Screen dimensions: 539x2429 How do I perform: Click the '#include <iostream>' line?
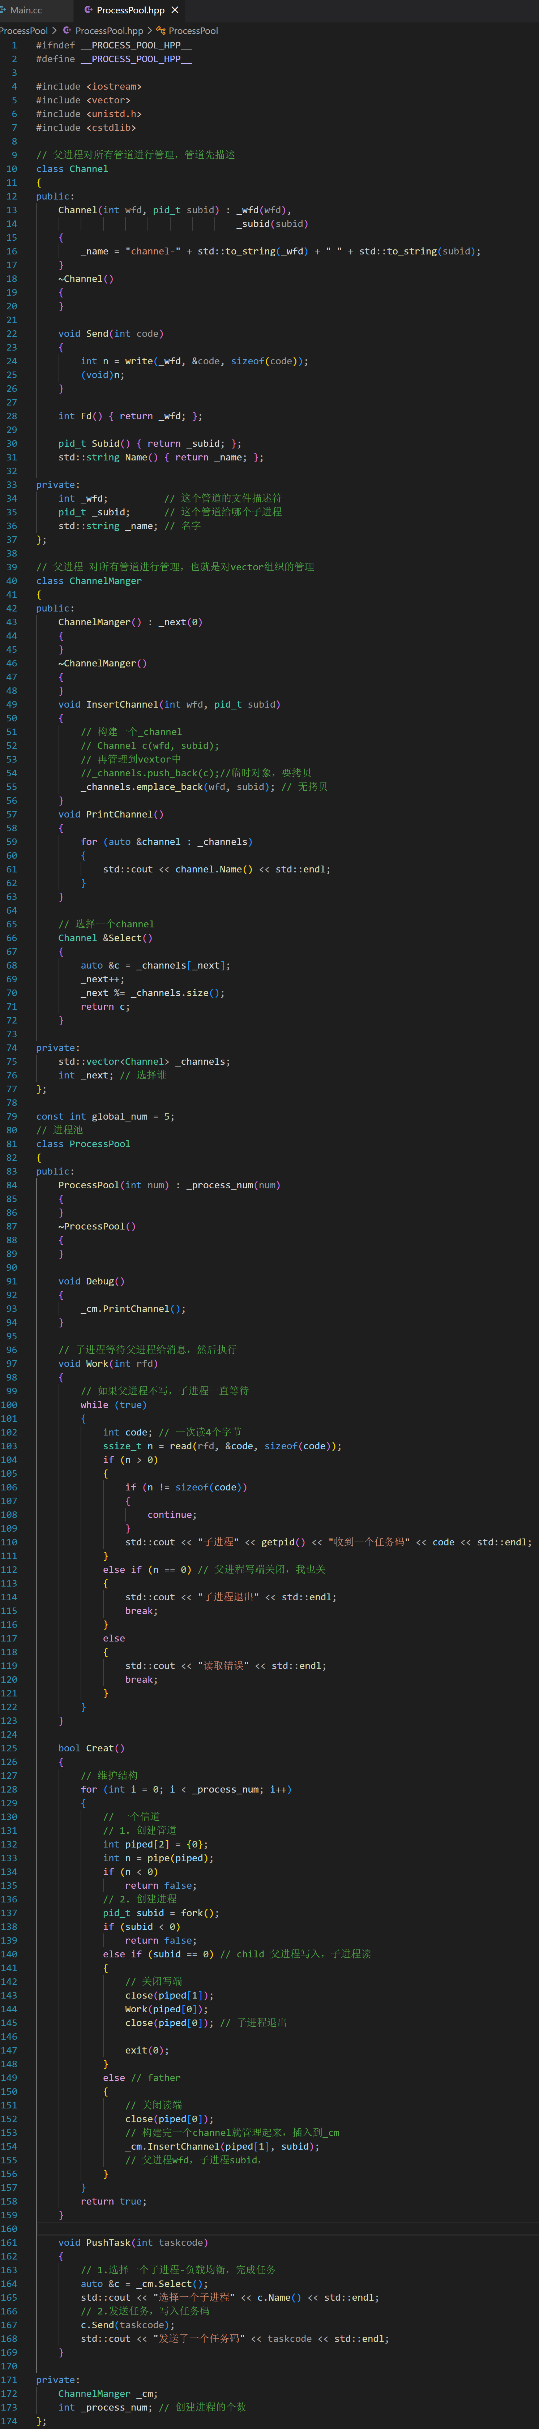pyautogui.click(x=89, y=87)
